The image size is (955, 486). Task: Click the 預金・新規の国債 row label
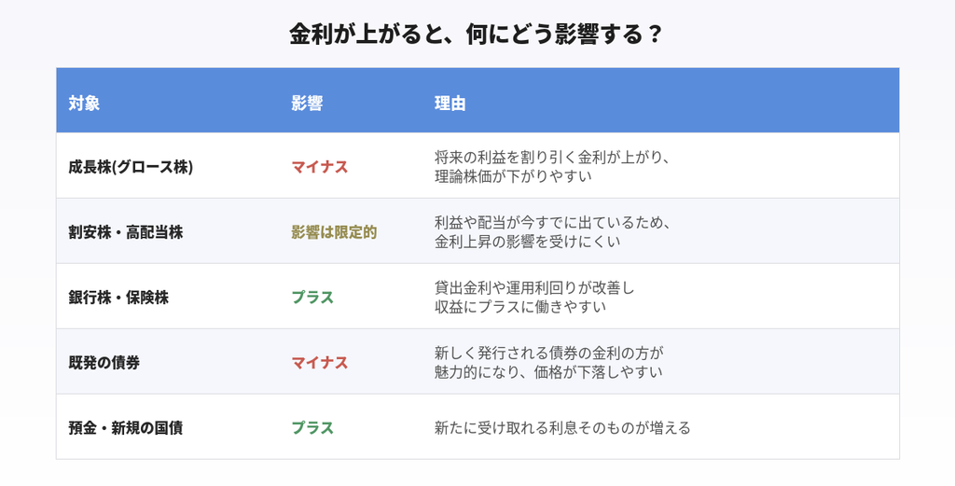[126, 427]
